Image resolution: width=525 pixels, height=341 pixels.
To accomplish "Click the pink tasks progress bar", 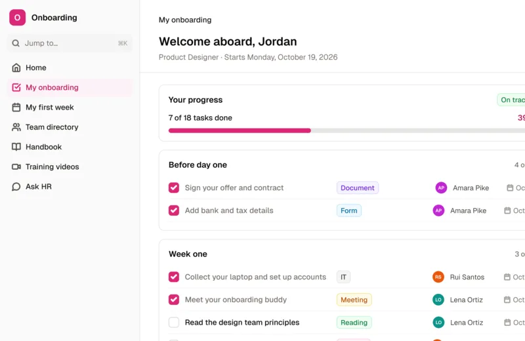I will pos(240,130).
